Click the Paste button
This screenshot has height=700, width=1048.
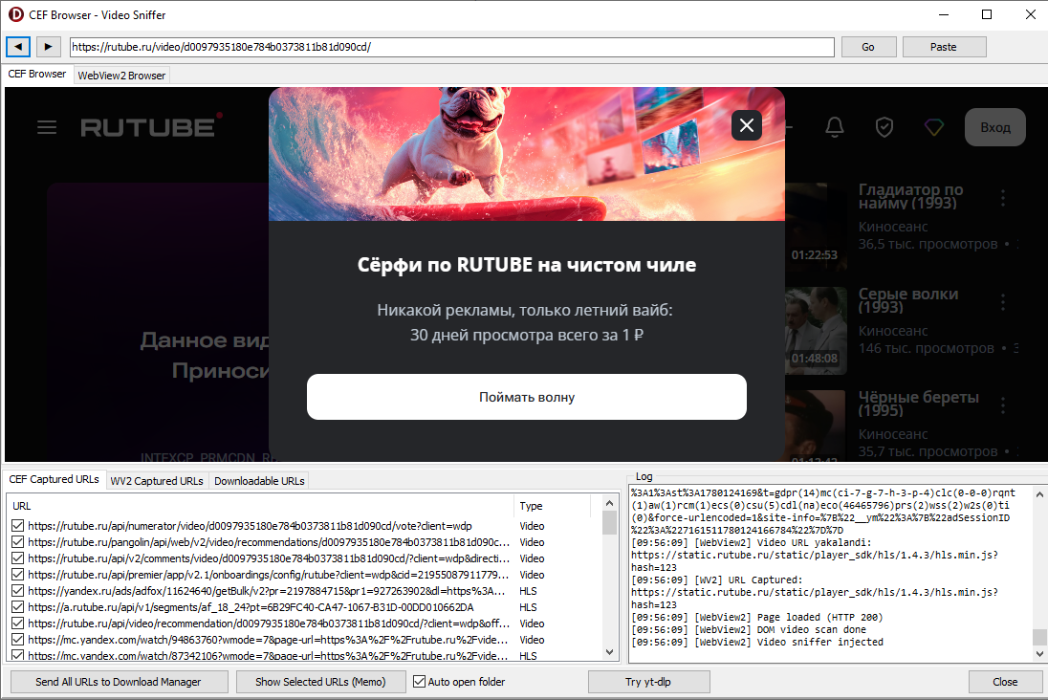944,47
